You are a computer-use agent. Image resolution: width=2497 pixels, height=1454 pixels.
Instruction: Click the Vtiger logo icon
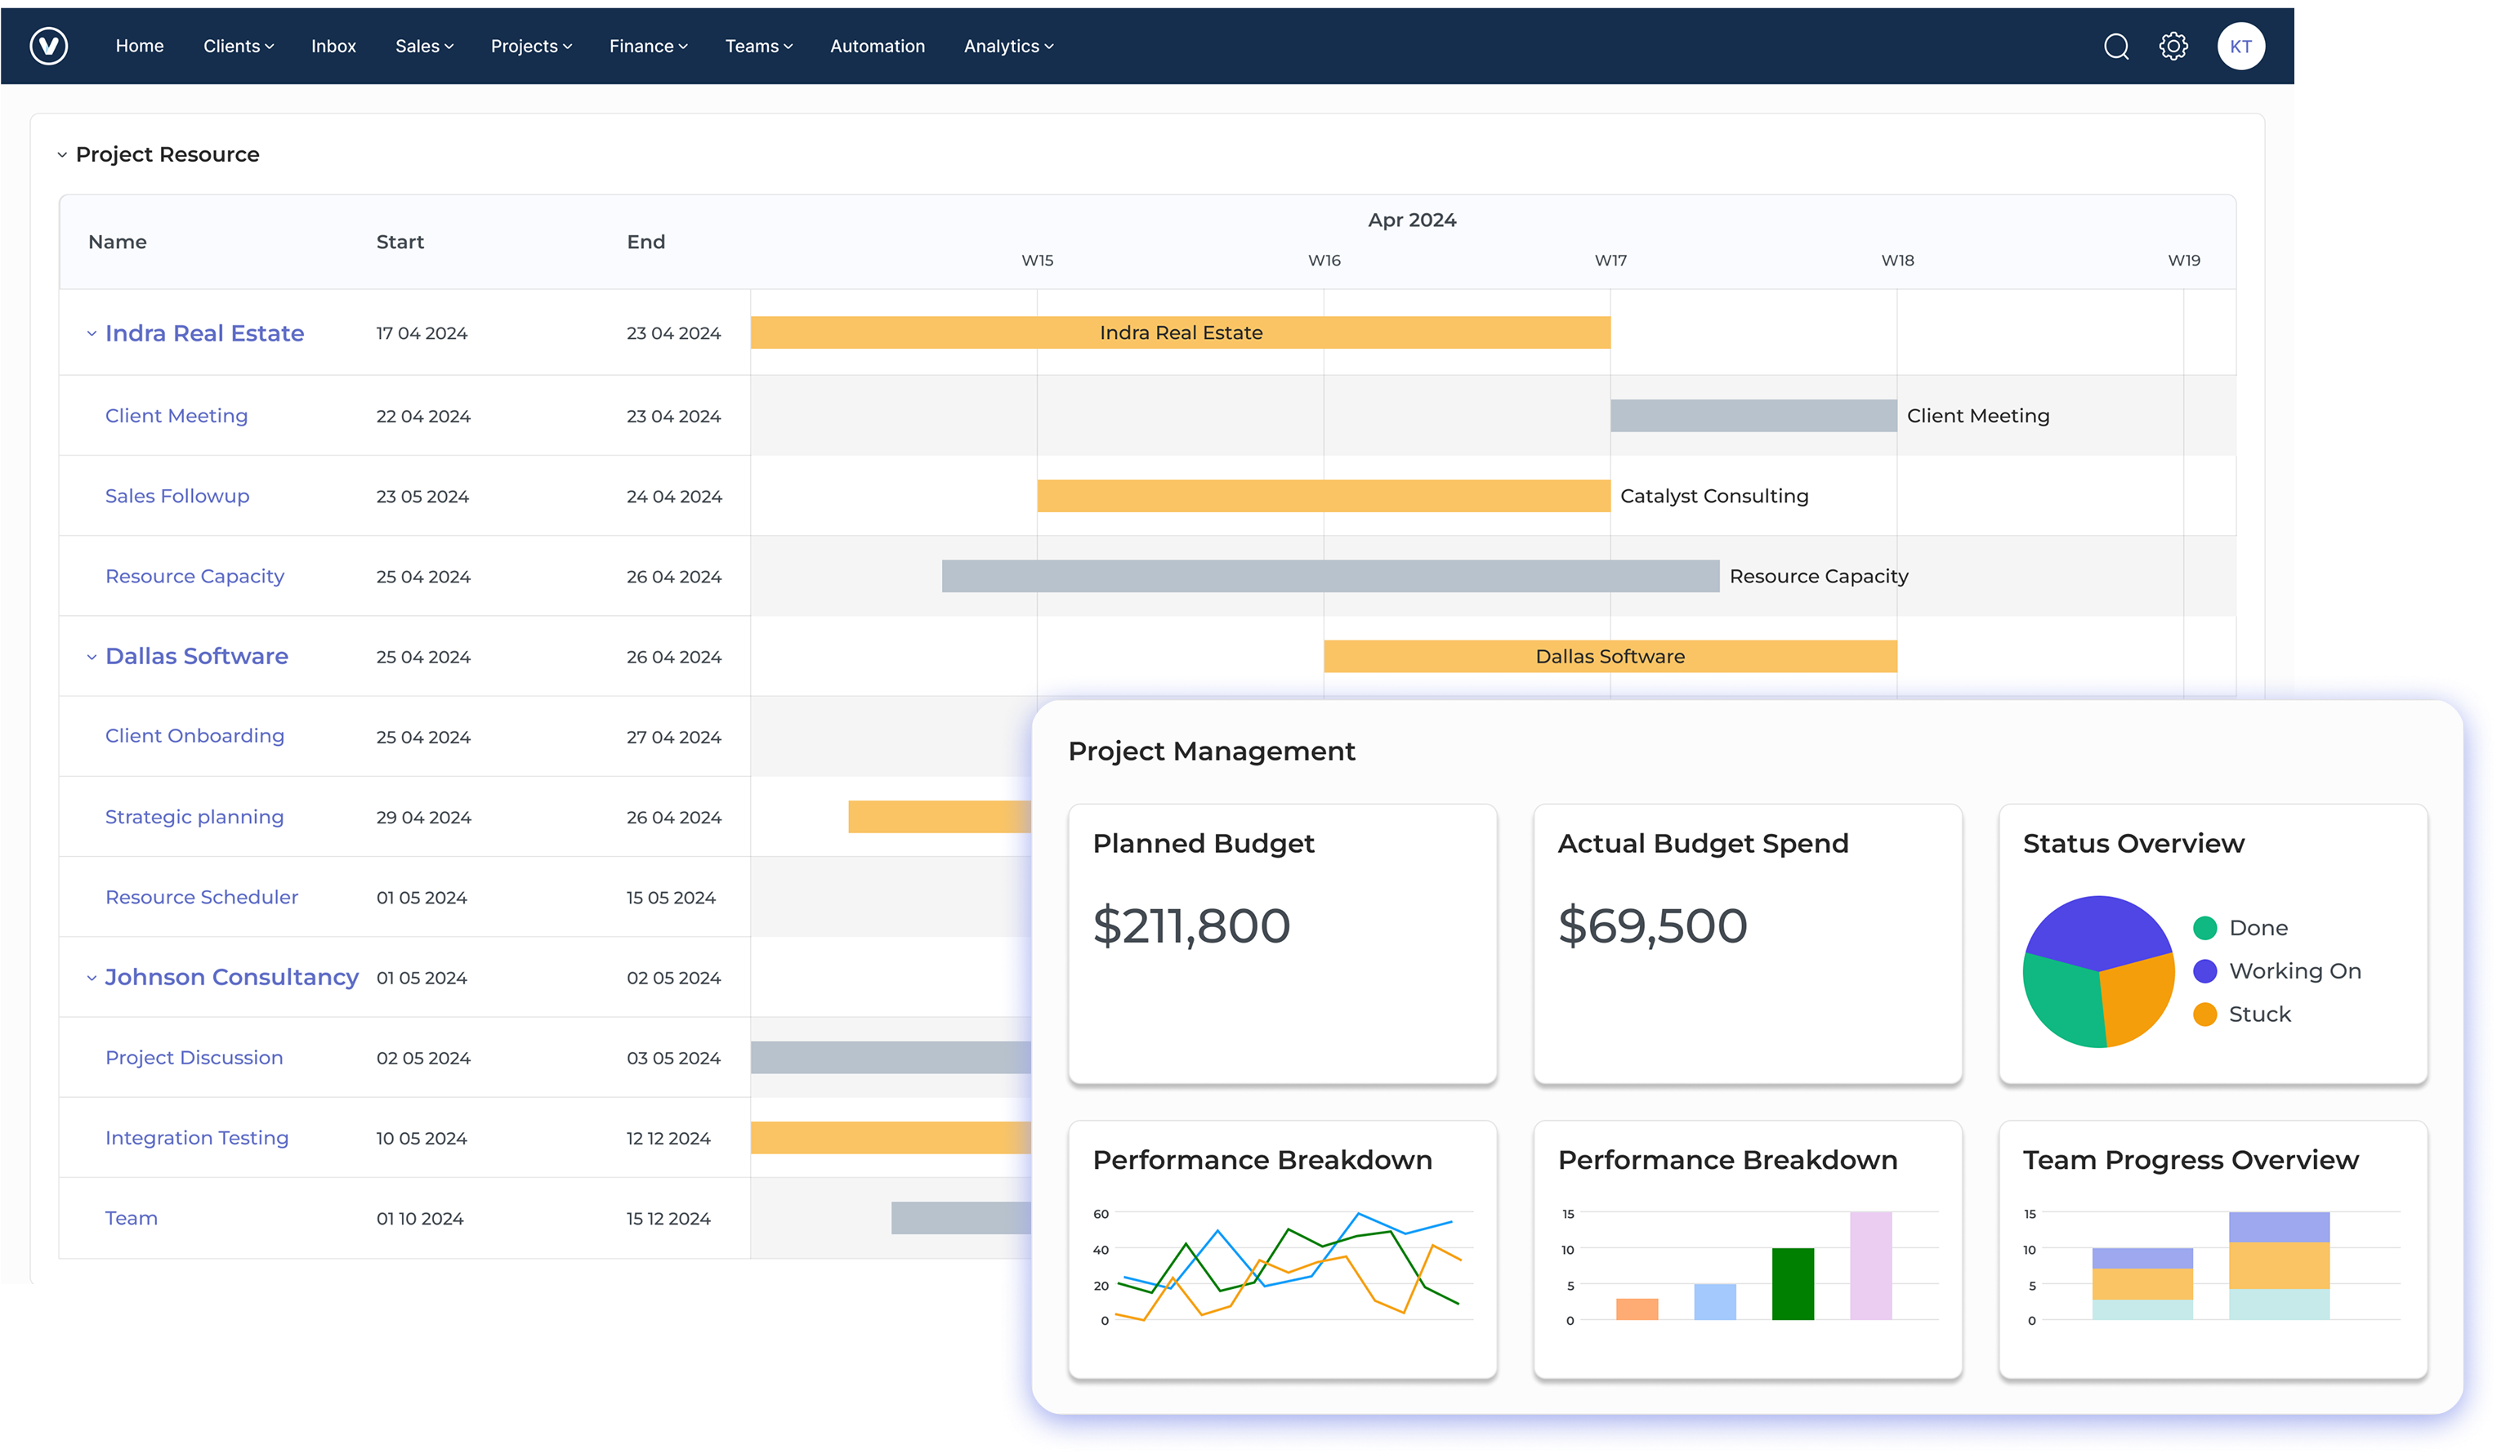(x=48, y=46)
